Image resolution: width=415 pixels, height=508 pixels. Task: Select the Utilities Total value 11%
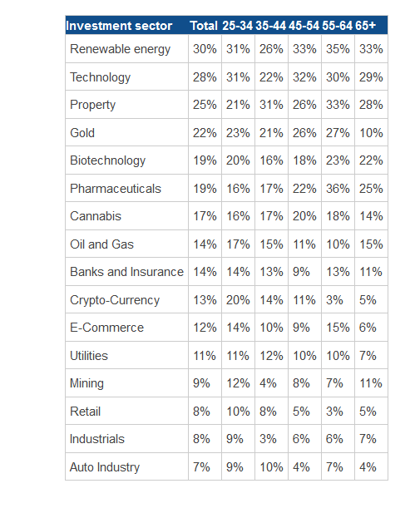(205, 356)
